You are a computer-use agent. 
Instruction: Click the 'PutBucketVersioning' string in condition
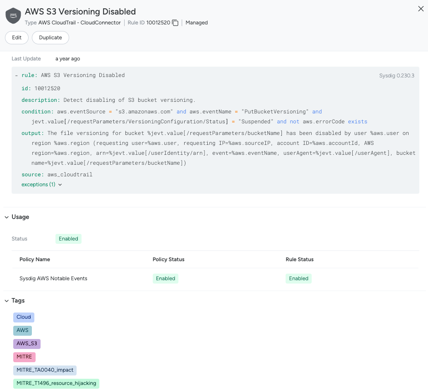pos(275,112)
